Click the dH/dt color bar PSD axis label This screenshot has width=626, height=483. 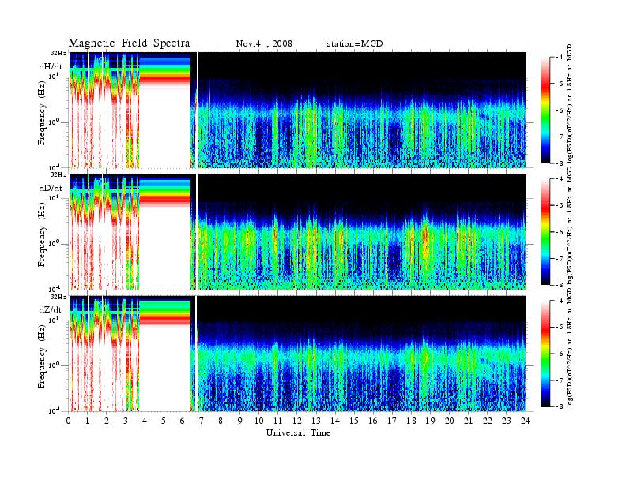pyautogui.click(x=570, y=104)
